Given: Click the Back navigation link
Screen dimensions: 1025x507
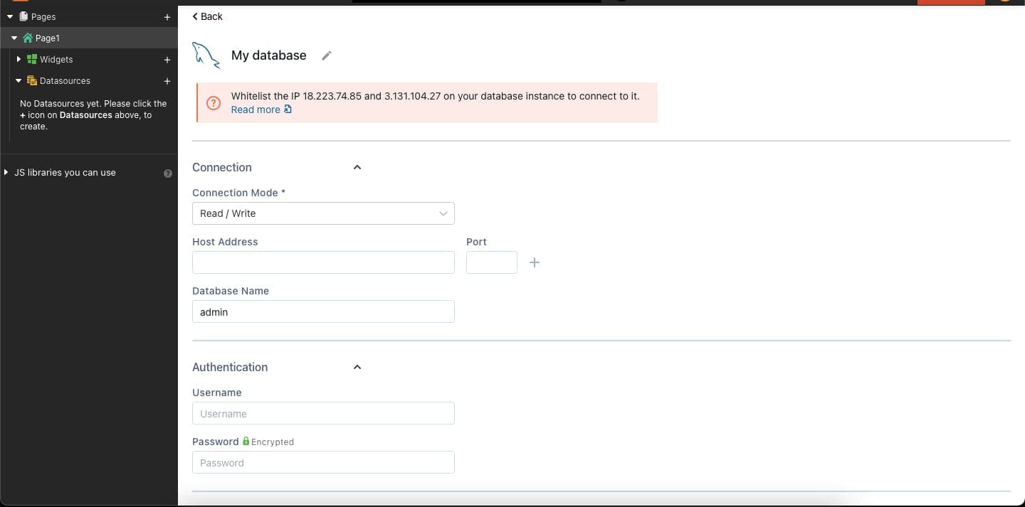Looking at the screenshot, I should (207, 16).
